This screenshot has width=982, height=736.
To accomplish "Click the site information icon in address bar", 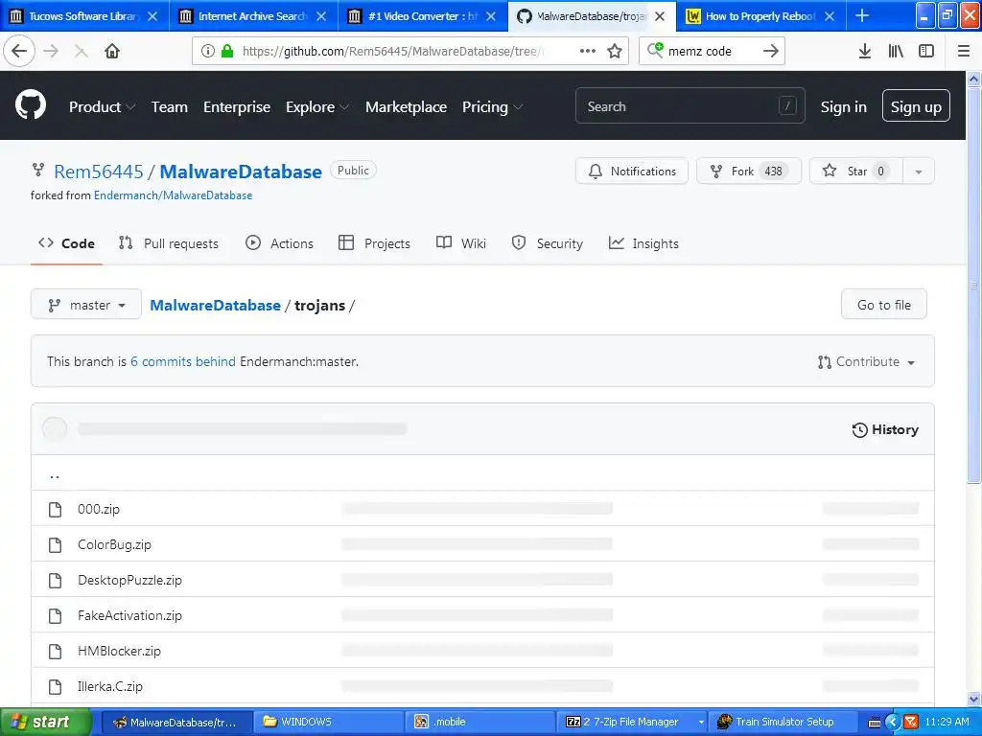I will tap(208, 51).
